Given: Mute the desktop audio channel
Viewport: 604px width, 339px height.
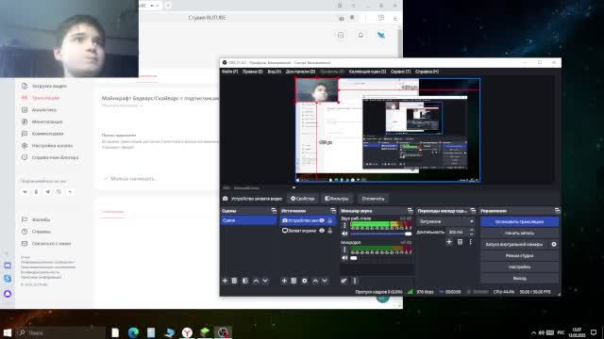Looking at the screenshot, I should 344,234.
